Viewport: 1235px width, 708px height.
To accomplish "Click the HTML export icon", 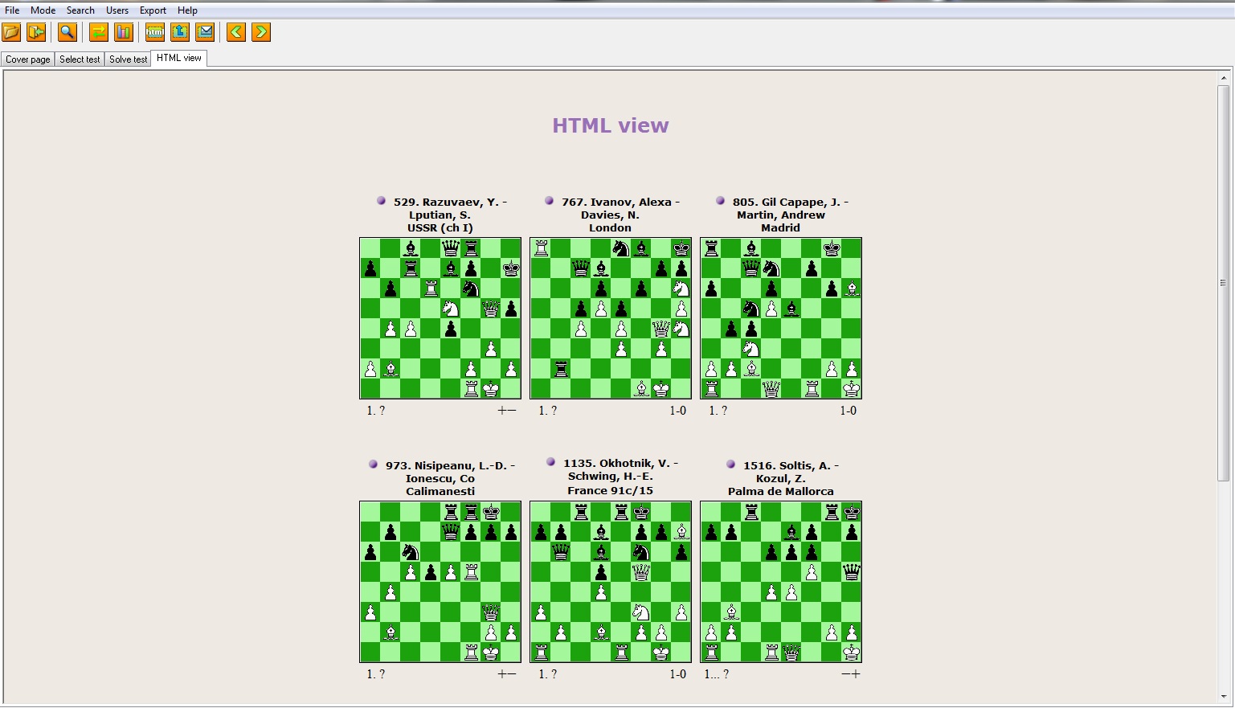I will (154, 32).
